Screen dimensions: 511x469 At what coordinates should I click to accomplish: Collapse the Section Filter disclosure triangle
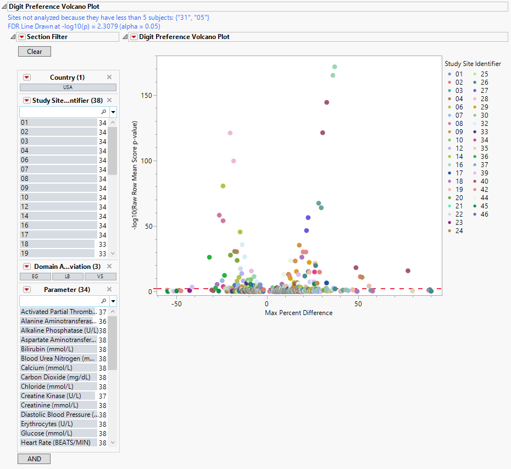pyautogui.click(x=13, y=37)
